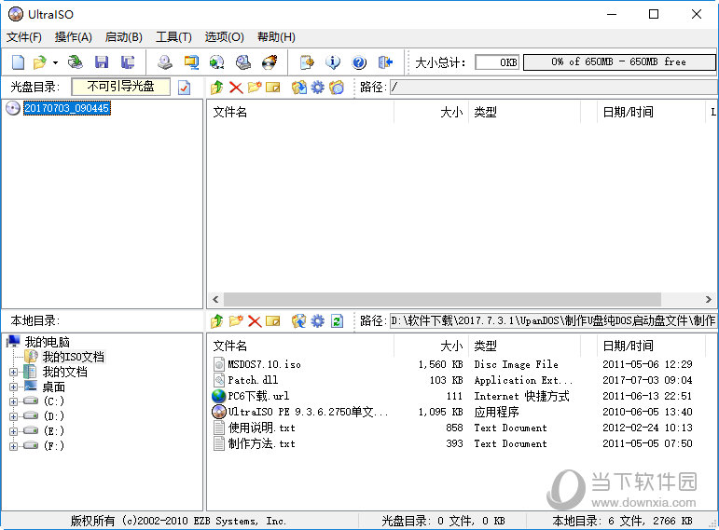Click the refresh icon in local directory toolbar

(x=337, y=320)
